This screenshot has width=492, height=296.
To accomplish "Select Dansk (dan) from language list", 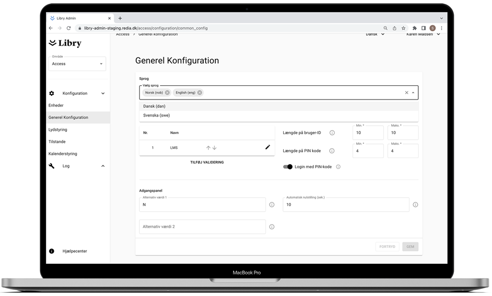I will pos(154,106).
